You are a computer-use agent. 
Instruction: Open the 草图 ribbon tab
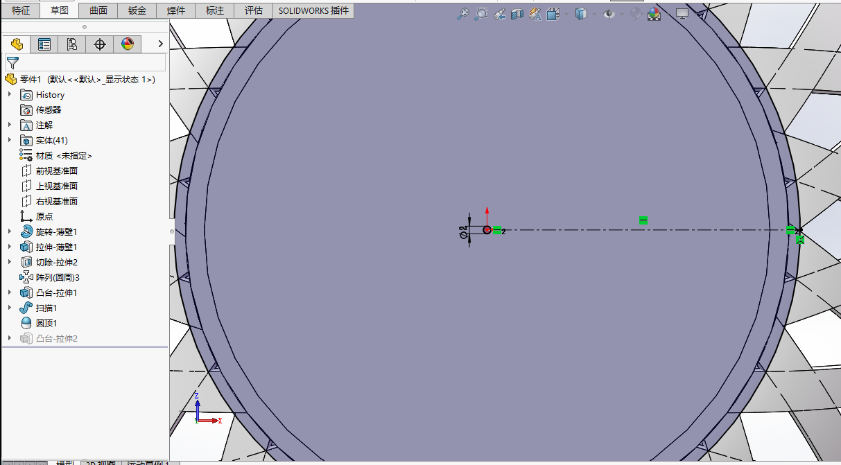(x=60, y=10)
